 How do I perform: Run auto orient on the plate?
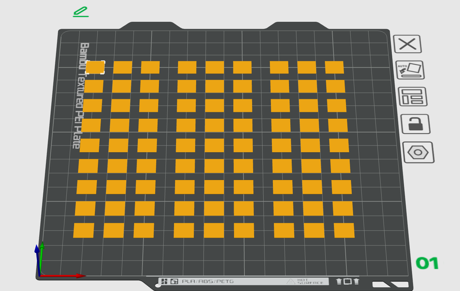tap(410, 70)
